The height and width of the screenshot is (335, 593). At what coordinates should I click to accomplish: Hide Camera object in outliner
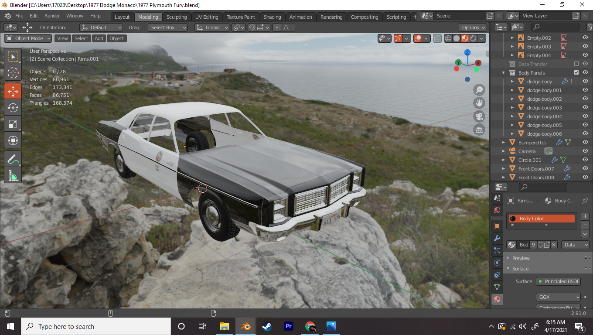point(586,151)
